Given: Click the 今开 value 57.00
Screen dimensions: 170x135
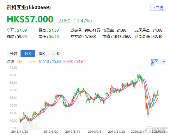Looking at the screenshot, I should tap(22, 30).
